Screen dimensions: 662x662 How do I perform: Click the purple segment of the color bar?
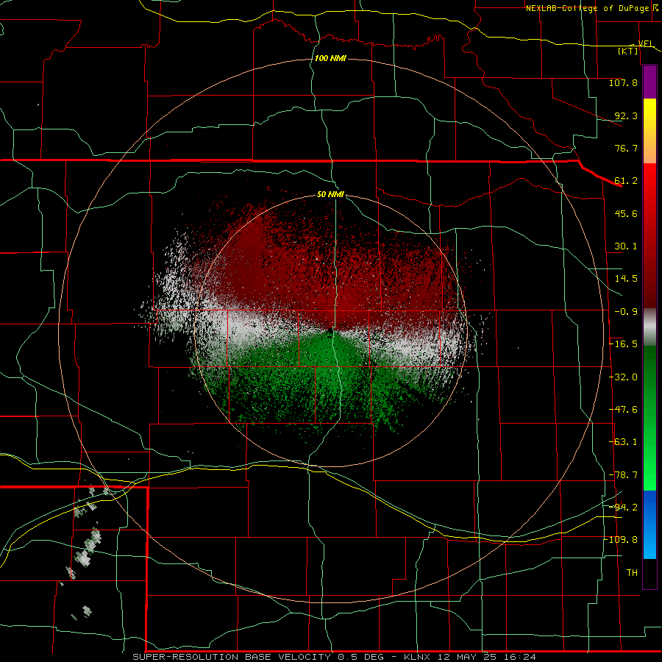pos(649,82)
